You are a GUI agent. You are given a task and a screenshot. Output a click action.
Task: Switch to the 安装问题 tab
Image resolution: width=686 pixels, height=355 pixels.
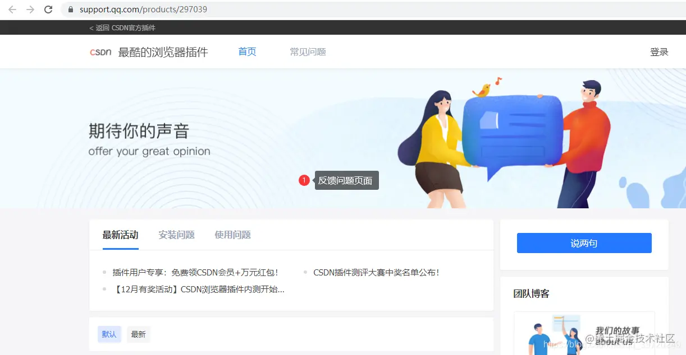176,235
